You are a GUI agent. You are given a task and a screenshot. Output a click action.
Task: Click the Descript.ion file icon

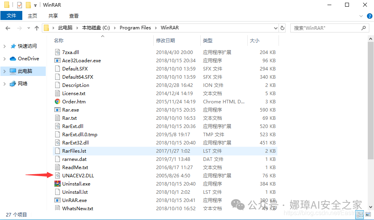(57, 85)
